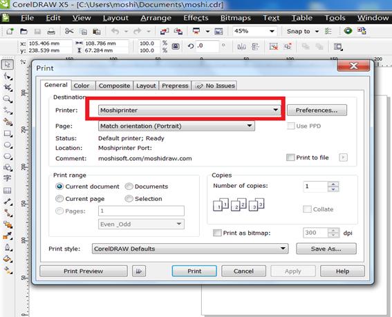Click the Number of copies field

pos(315,186)
